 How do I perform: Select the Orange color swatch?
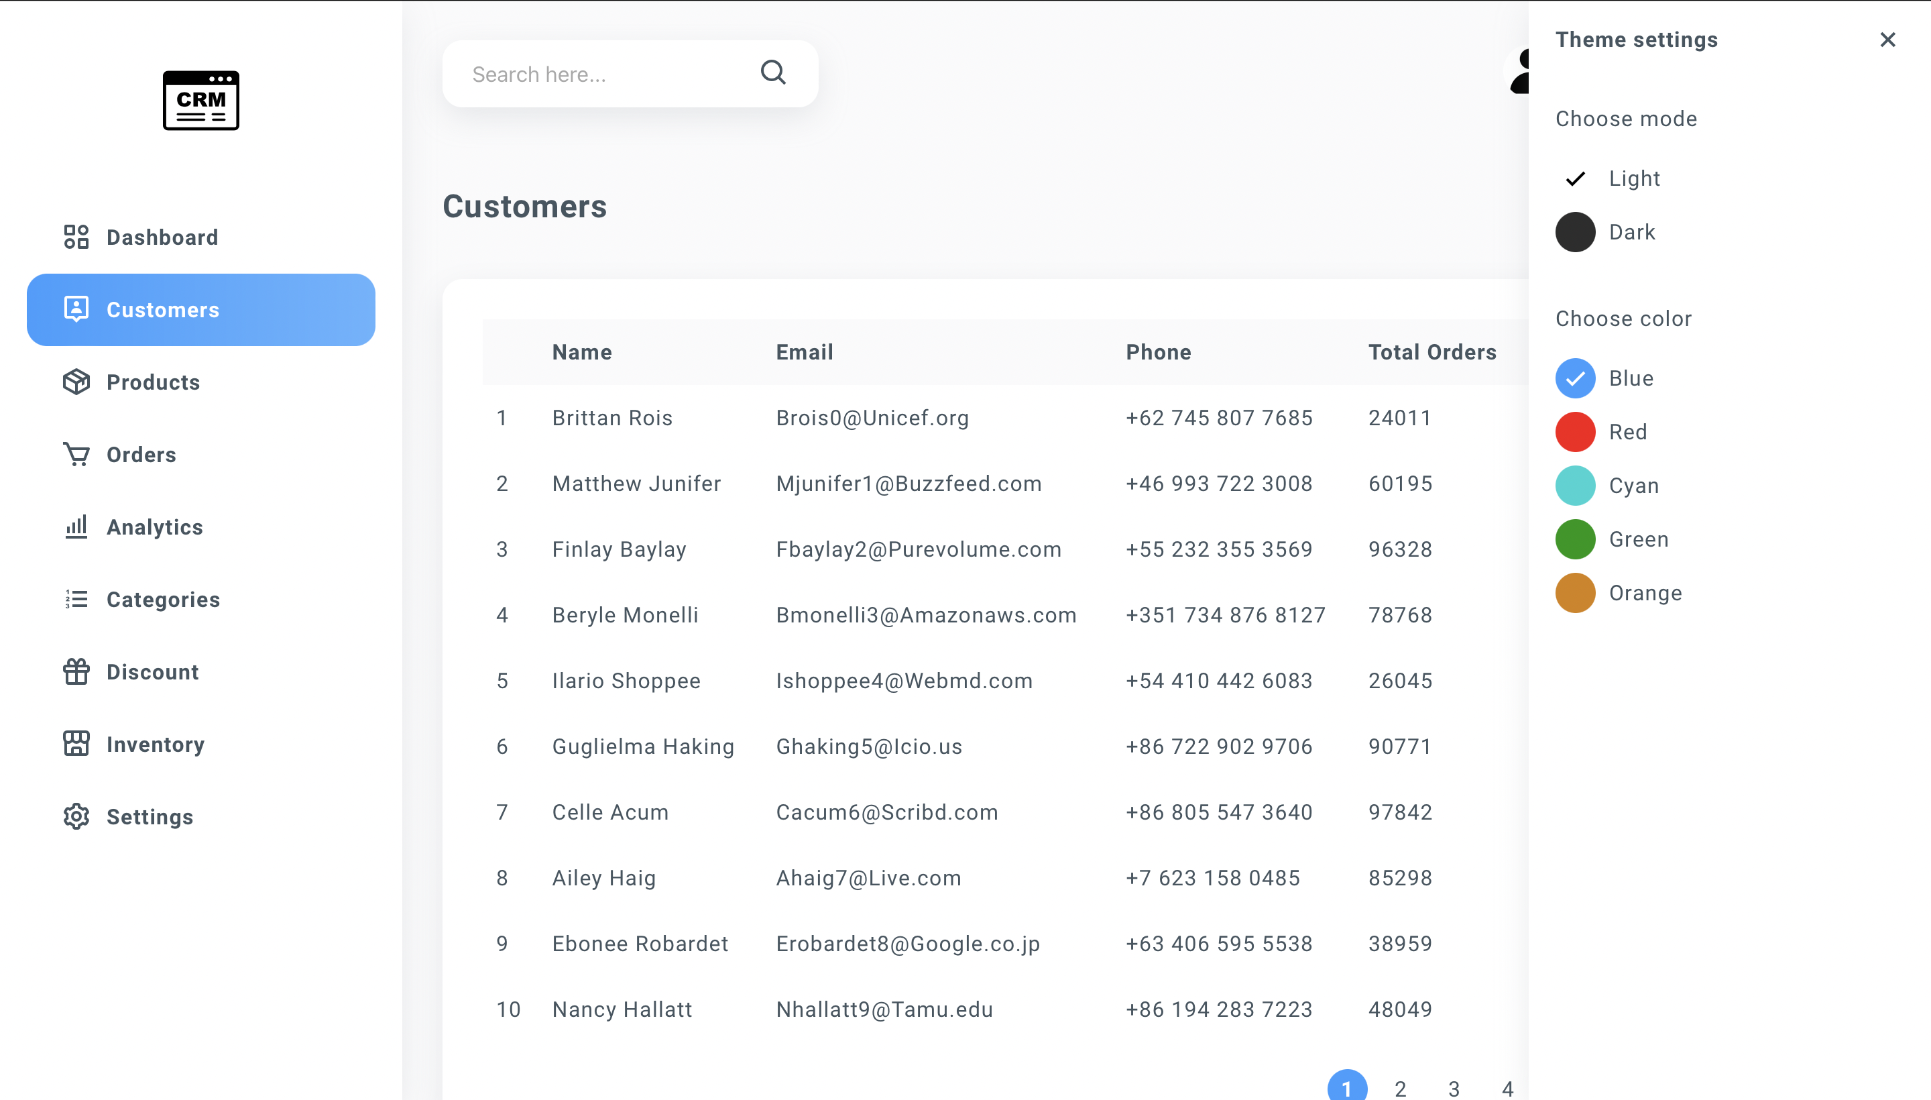(x=1576, y=592)
